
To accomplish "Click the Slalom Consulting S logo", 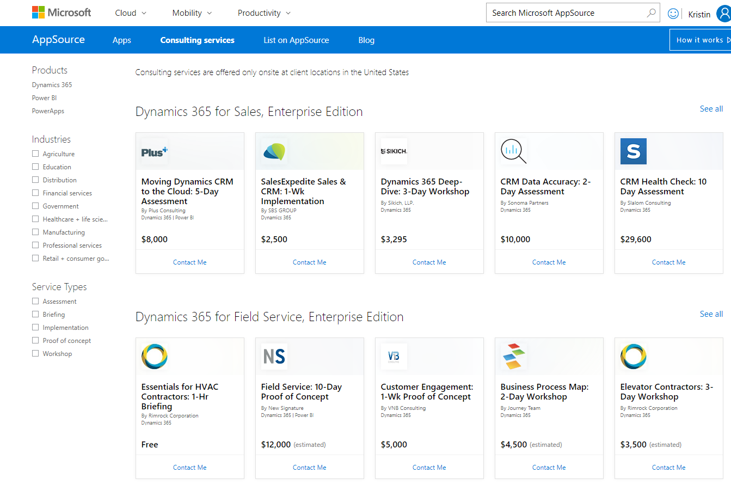I will pos(634,151).
